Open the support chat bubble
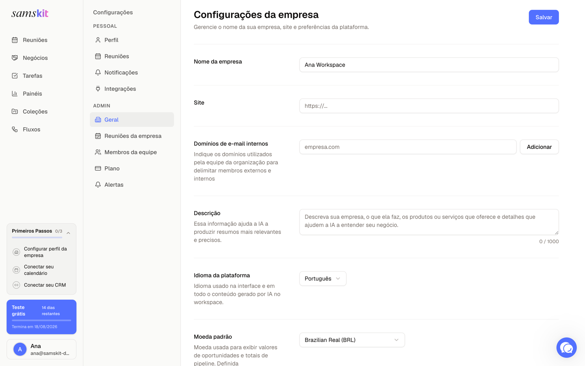Screen dimensions: 585x366 coord(566,348)
